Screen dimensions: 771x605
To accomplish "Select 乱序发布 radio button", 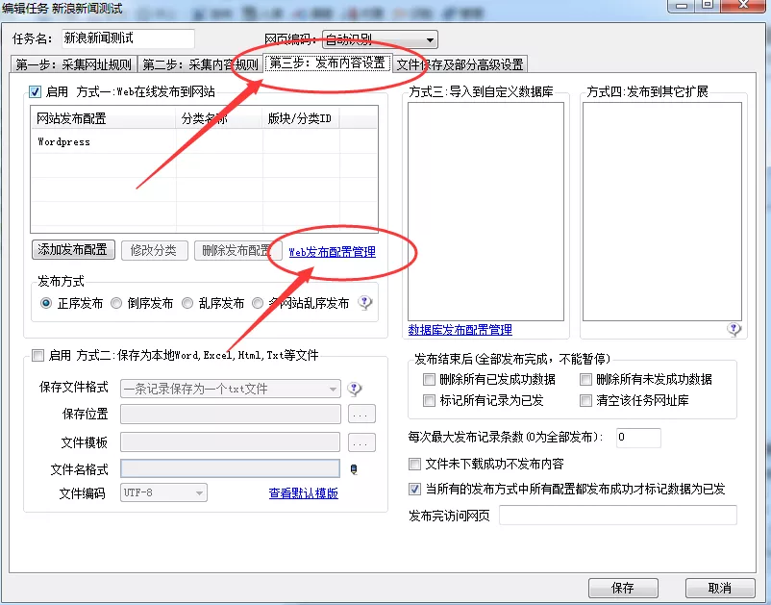I will [187, 303].
